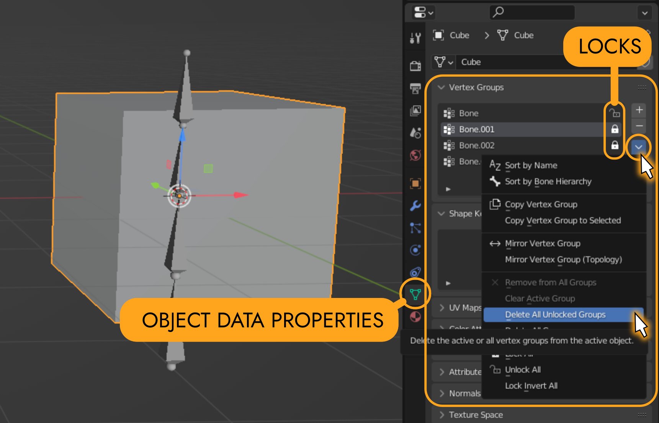Choose Delete All Unlocked Groups

tap(555, 315)
